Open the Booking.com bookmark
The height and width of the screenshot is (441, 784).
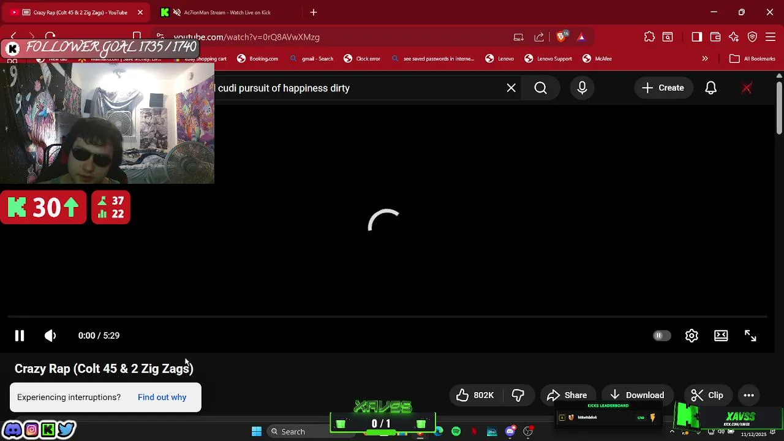[257, 59]
